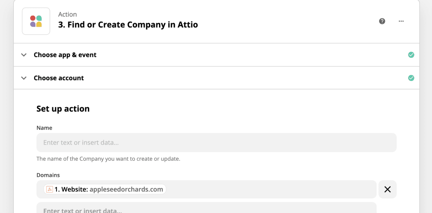Click the small orange icon inside Website pill

click(49, 189)
